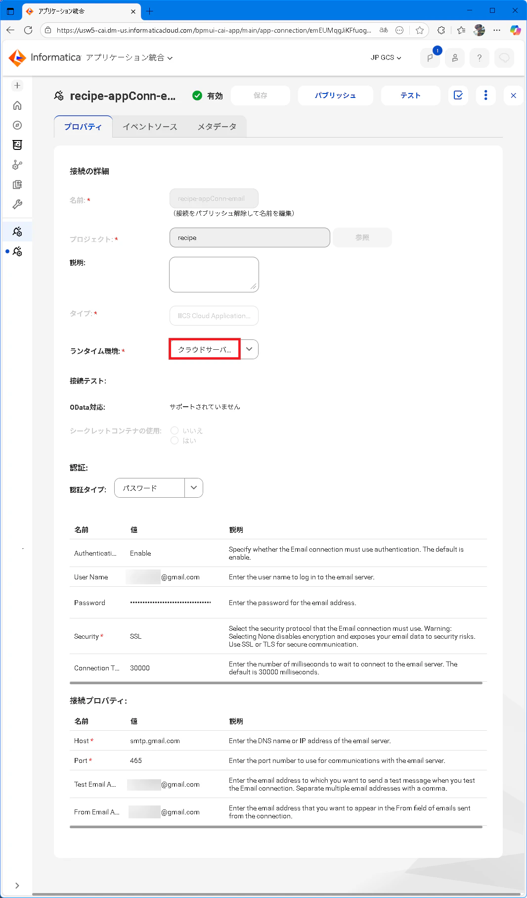The image size is (527, 898).
Task: Click the クラウドサーバ runtime combo box
Action: pyautogui.click(x=205, y=349)
